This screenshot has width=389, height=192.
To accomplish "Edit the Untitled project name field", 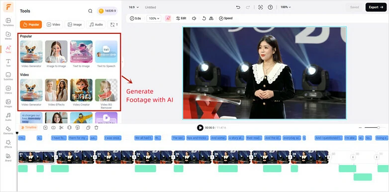I will (150, 7).
